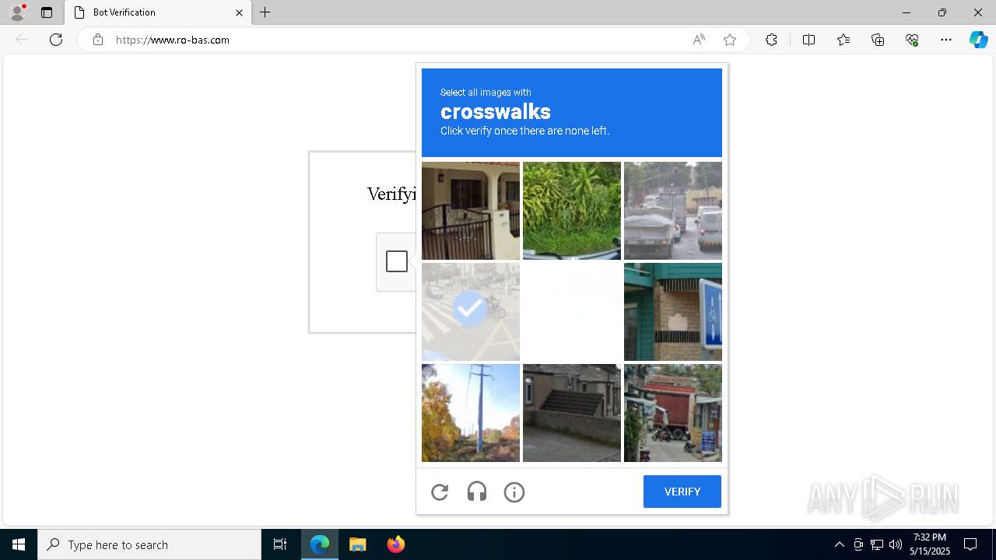Viewport: 996px width, 560px height.
Task: Open the captcha help info icon
Action: [x=514, y=492]
